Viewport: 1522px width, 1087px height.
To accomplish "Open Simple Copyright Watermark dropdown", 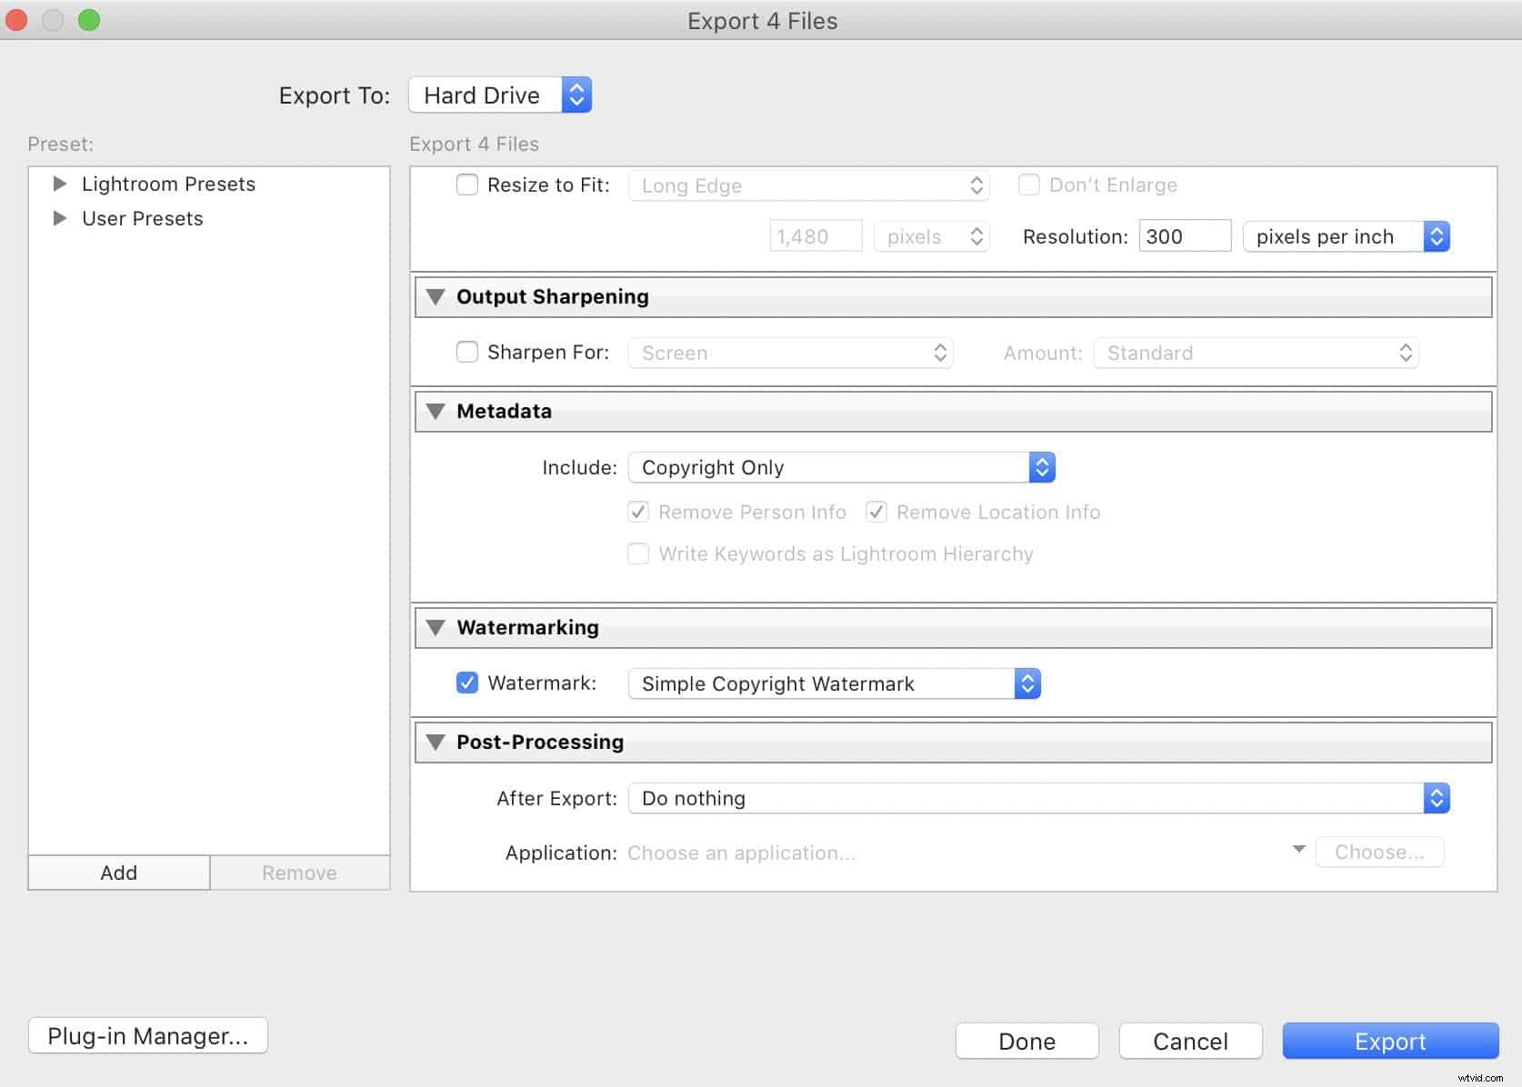I will tap(834, 684).
